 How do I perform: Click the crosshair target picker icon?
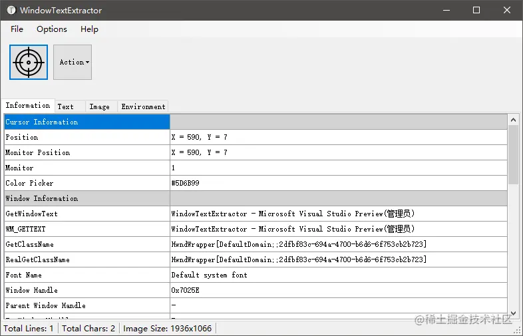(29, 63)
